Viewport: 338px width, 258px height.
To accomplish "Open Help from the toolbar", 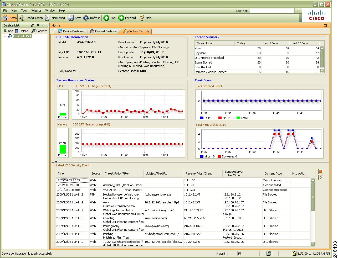I will pyautogui.click(x=146, y=18).
